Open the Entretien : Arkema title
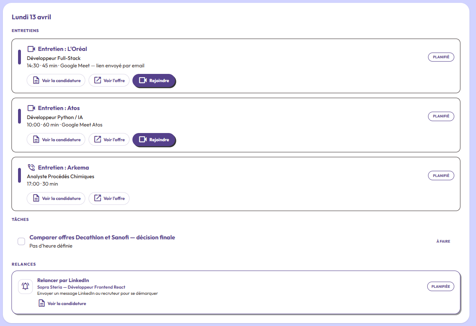476x326 pixels. pyautogui.click(x=64, y=168)
